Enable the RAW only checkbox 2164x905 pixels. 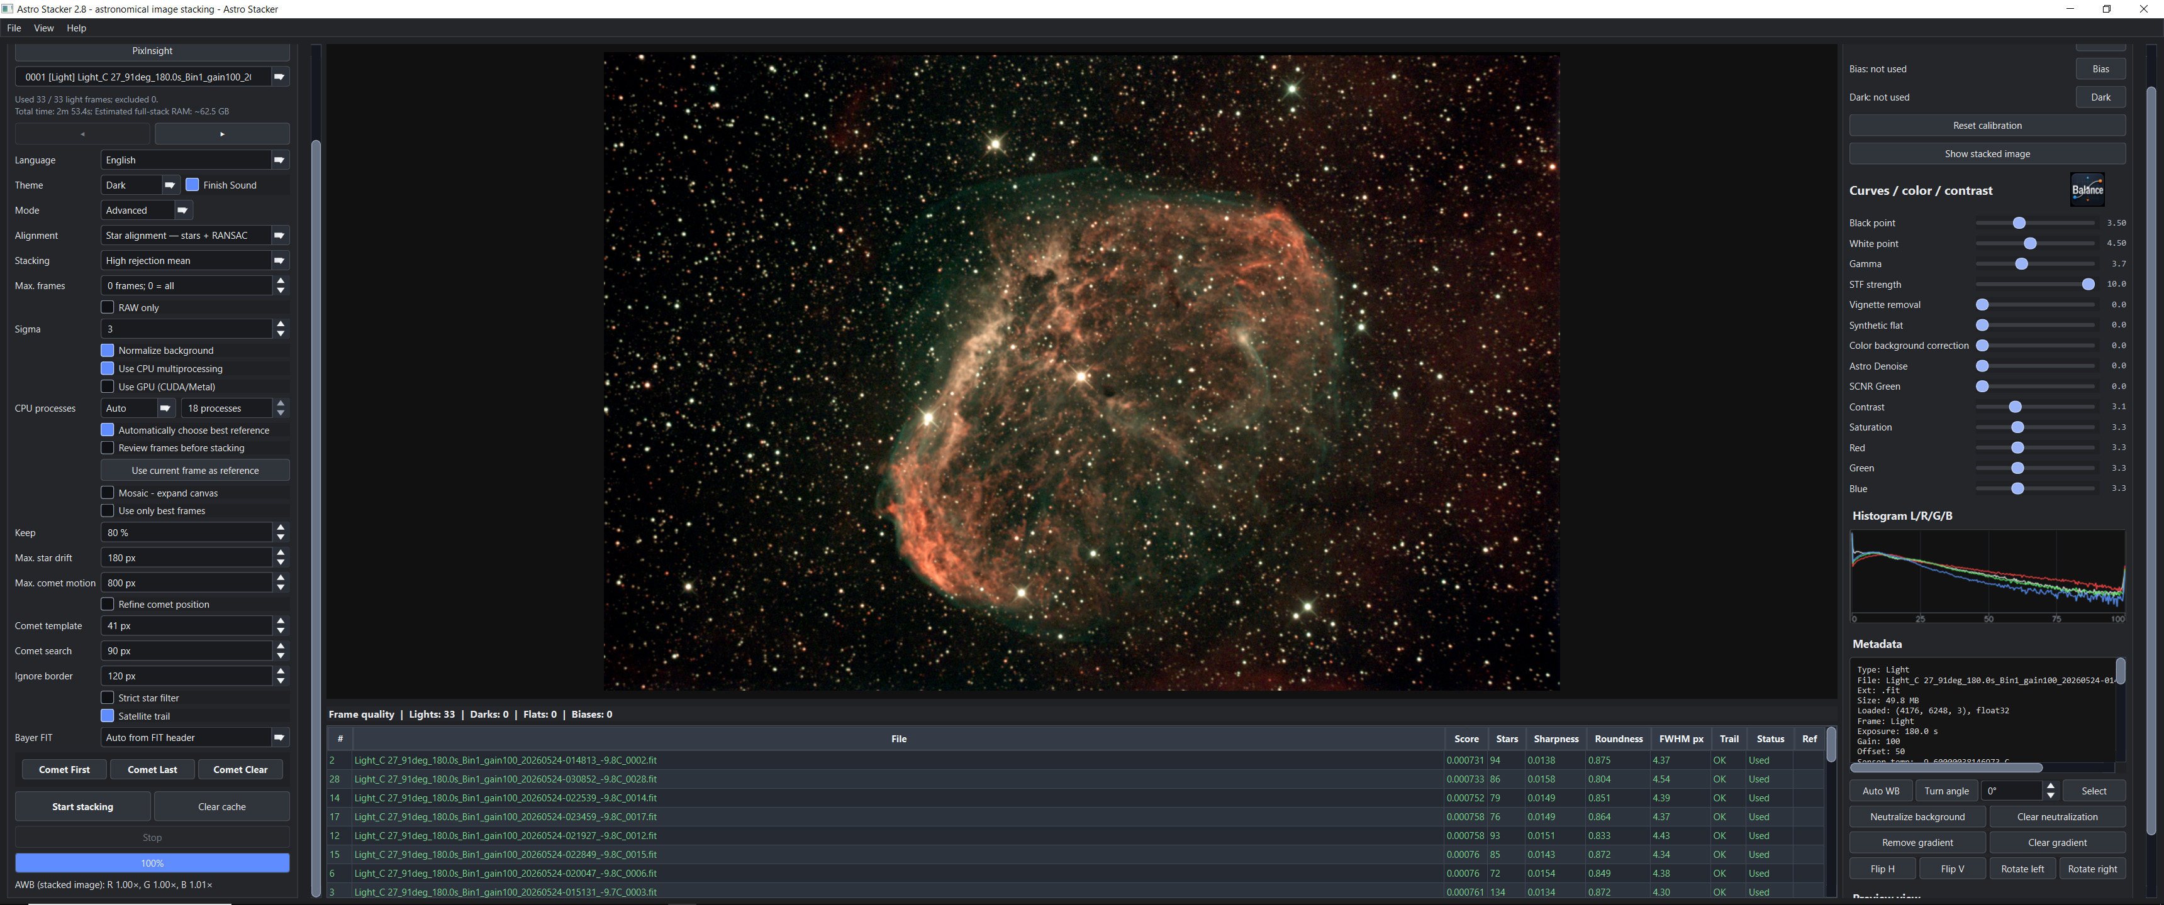[108, 307]
